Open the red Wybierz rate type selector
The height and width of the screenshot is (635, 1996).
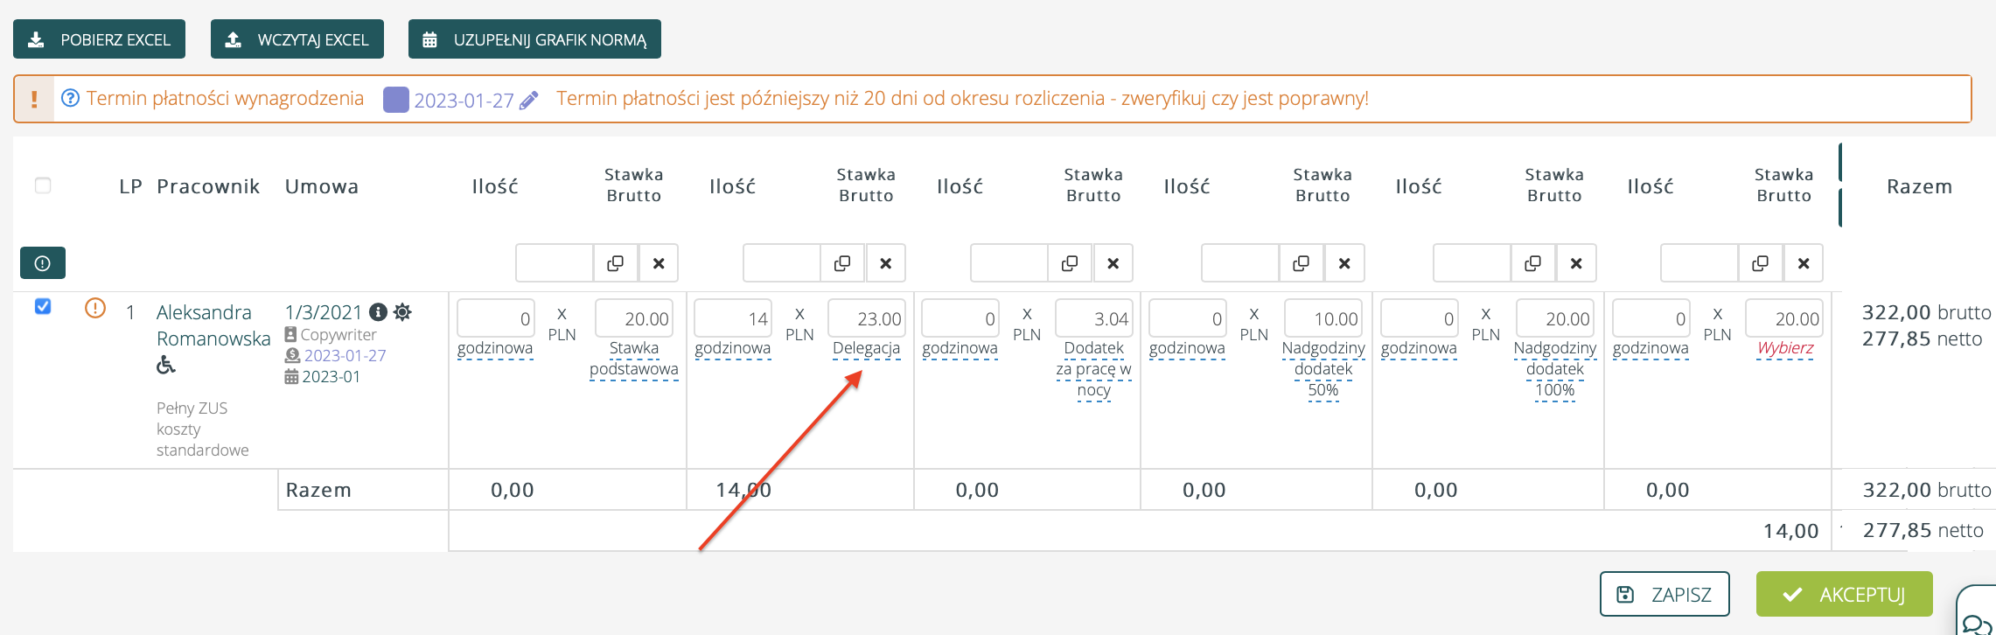coord(1785,348)
